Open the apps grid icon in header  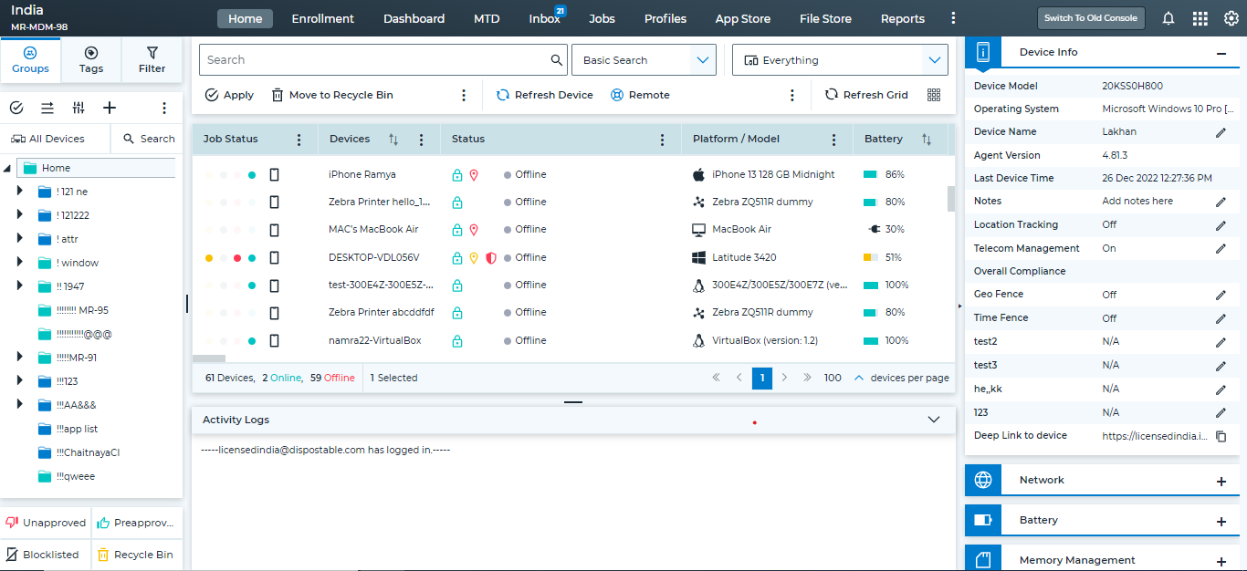1200,18
